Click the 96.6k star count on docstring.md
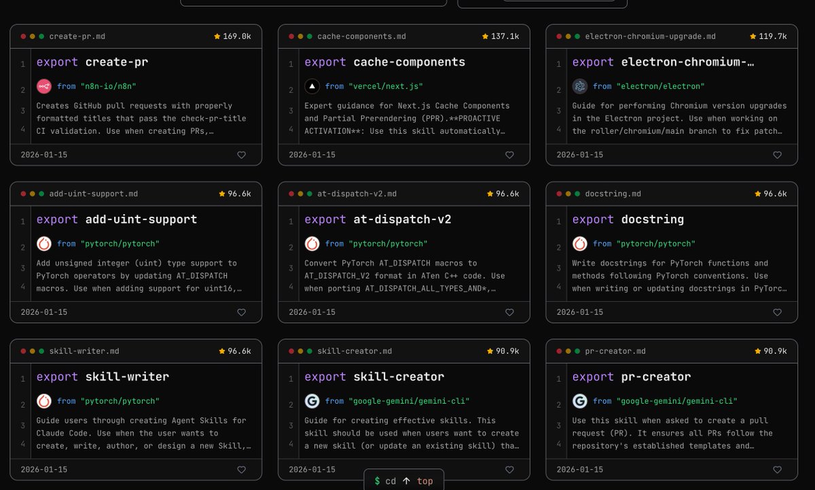Viewport: 815px width, 490px height. (775, 194)
